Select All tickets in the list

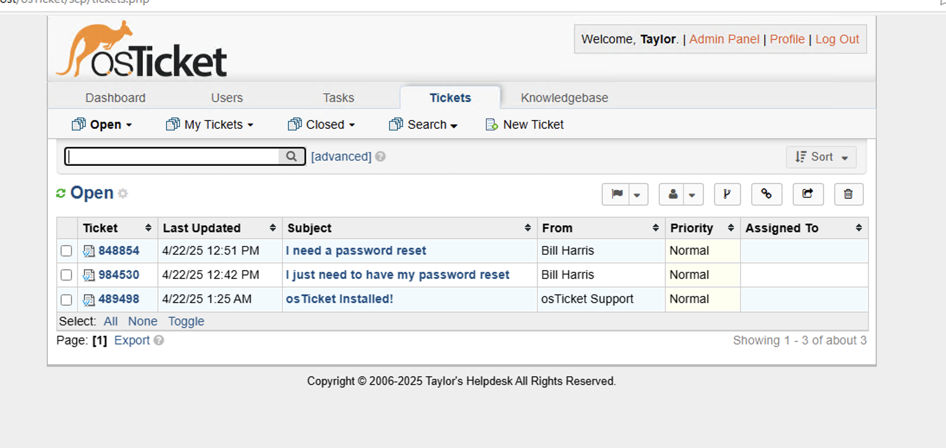coord(111,321)
